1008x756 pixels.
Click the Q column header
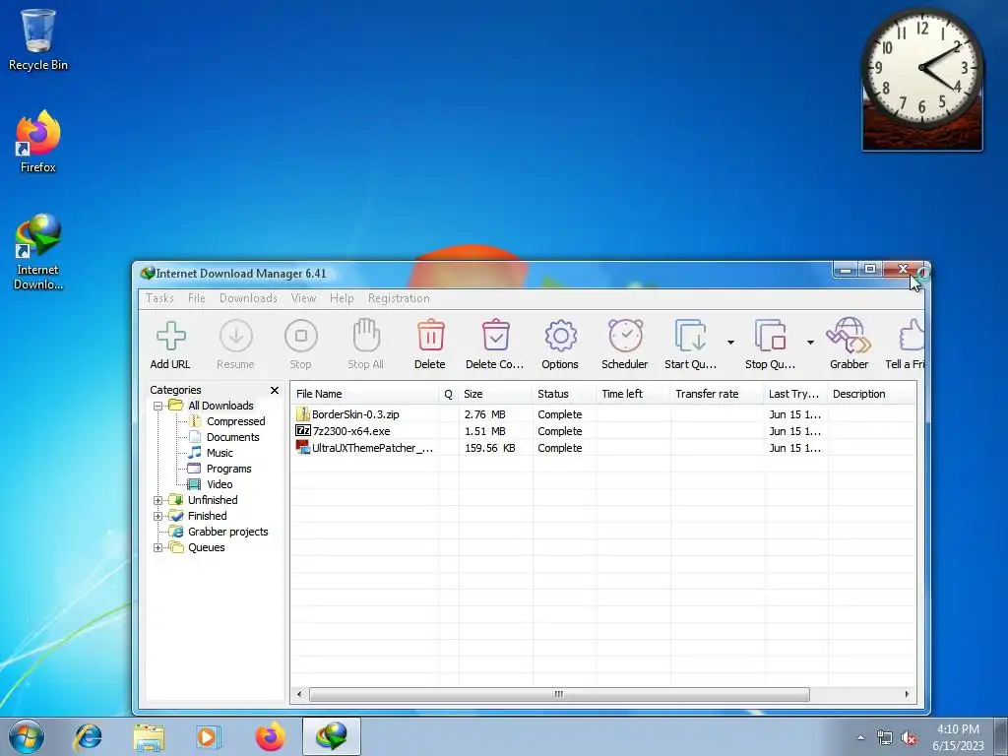click(x=448, y=394)
